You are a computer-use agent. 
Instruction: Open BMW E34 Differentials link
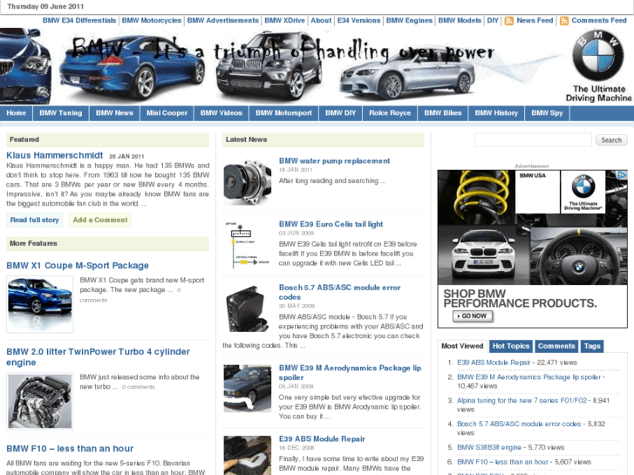(x=79, y=20)
